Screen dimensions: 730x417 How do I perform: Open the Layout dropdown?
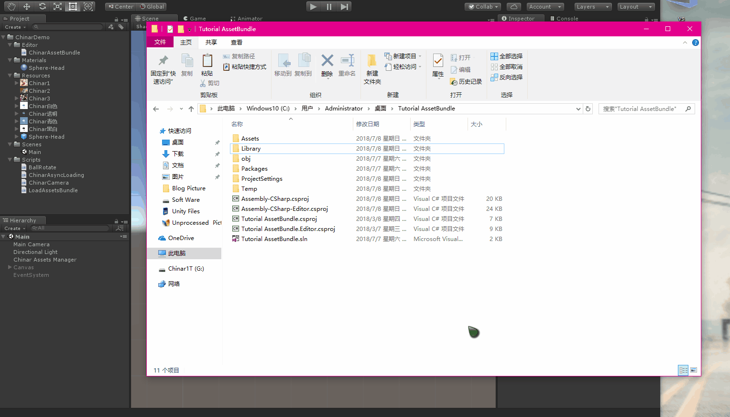click(635, 7)
